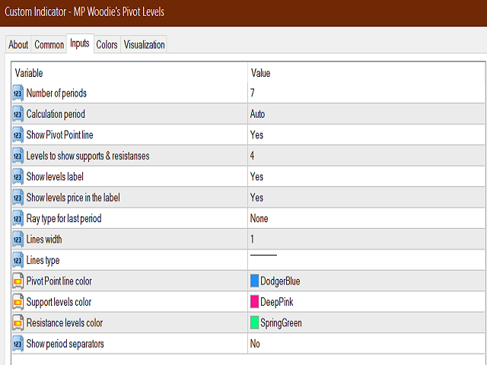Click the DodgerBlue color name text
This screenshot has height=365, width=487.
click(280, 281)
